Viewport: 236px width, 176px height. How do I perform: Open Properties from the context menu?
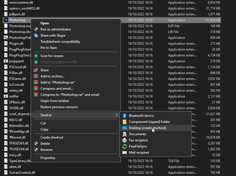tap(76, 158)
